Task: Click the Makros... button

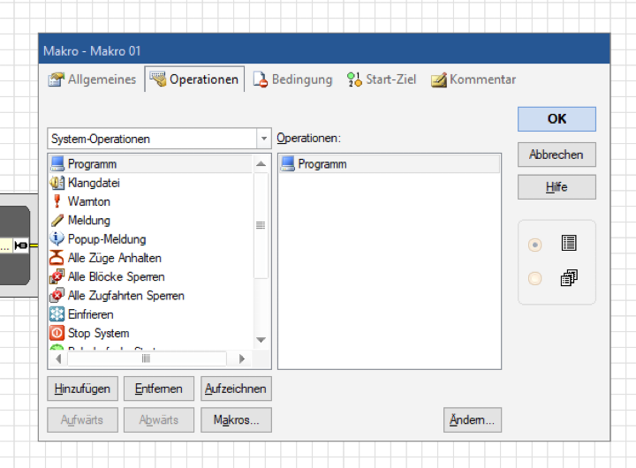Action: point(236,419)
